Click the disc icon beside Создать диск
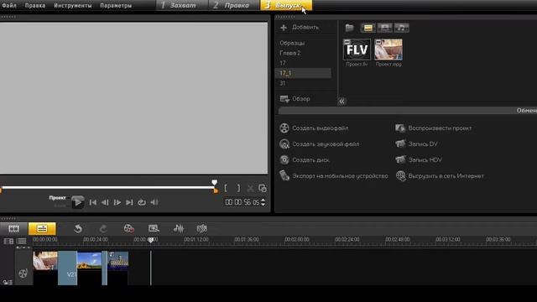 click(x=284, y=160)
